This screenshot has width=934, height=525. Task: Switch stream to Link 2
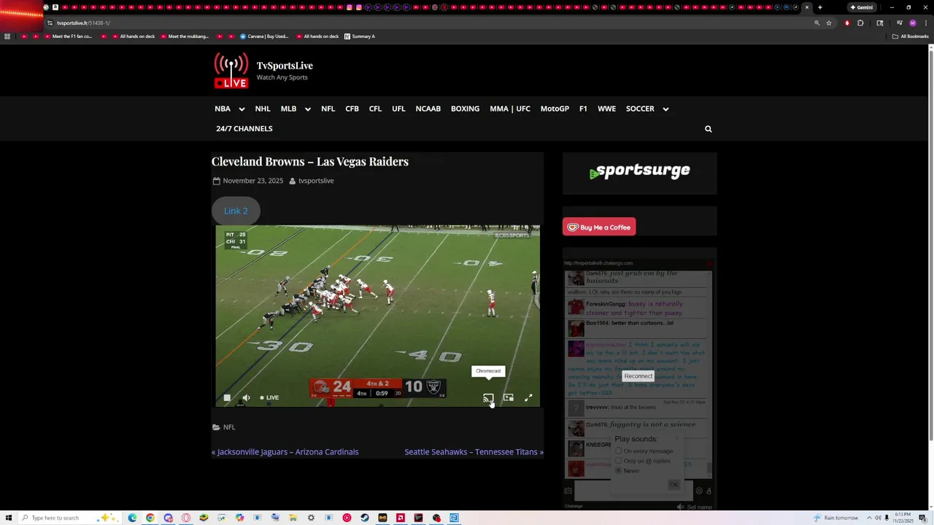pyautogui.click(x=236, y=211)
